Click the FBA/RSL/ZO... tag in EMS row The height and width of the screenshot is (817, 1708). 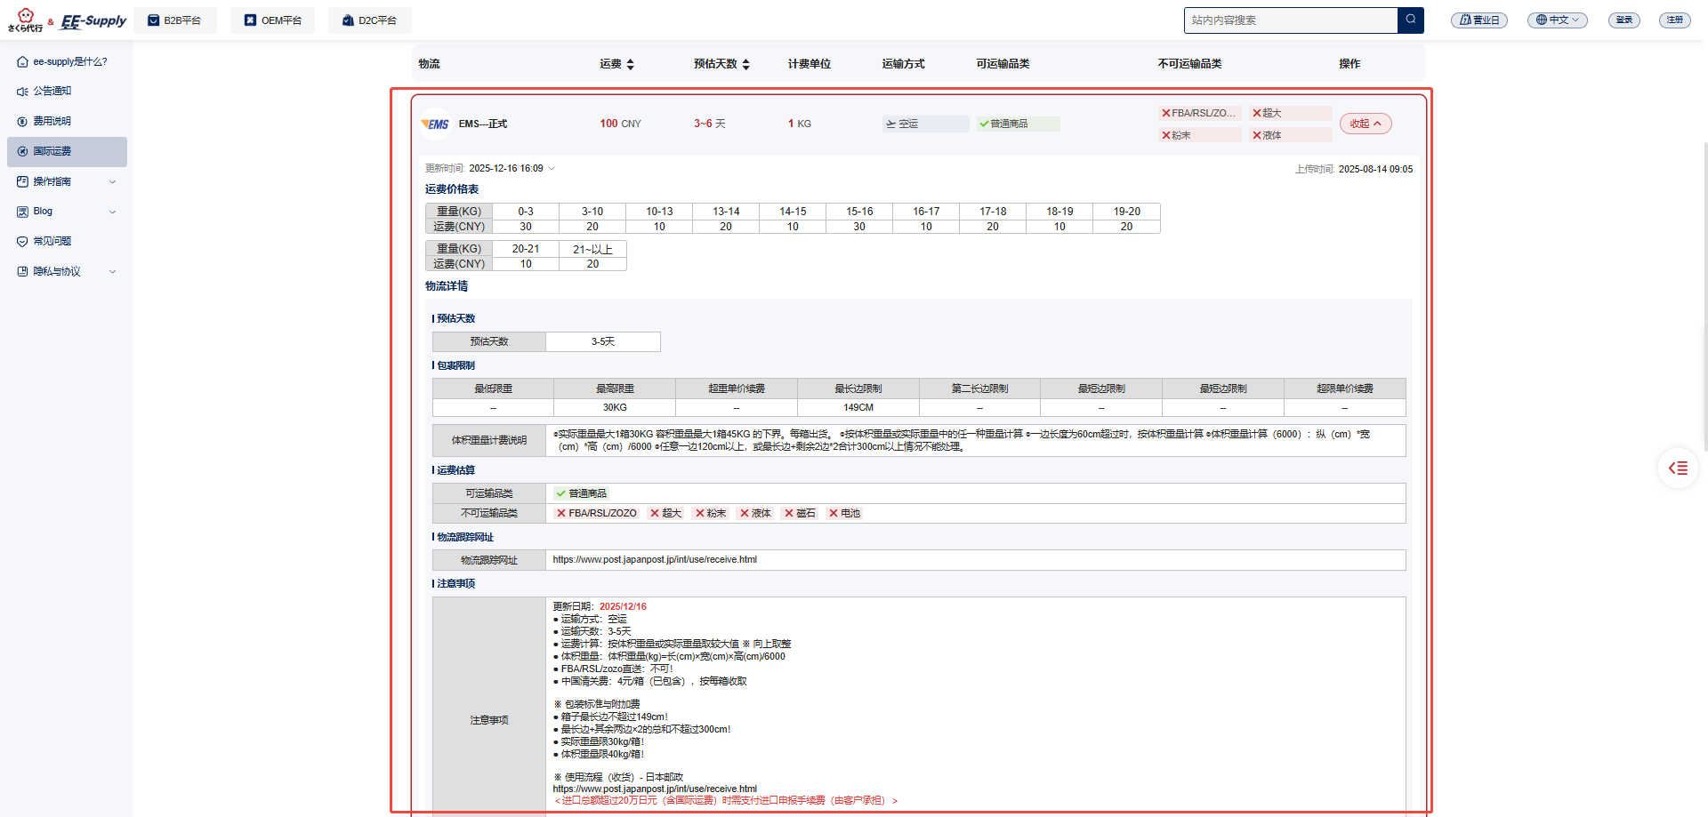pos(1199,113)
